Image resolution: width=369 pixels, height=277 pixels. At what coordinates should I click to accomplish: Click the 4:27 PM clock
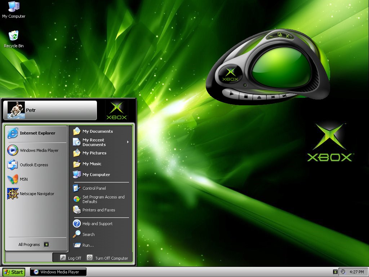[356, 272]
